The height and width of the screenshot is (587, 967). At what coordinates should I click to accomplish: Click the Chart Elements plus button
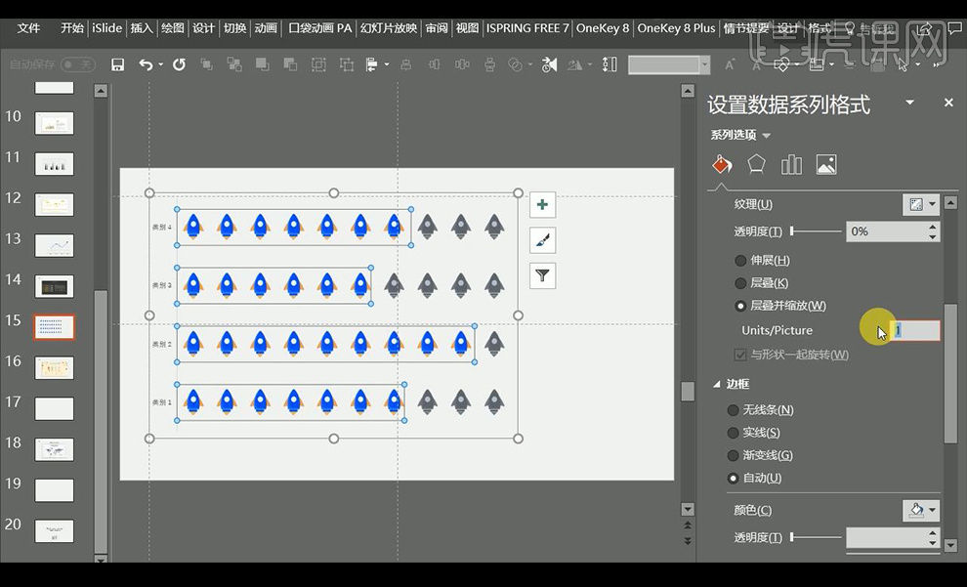click(x=542, y=205)
